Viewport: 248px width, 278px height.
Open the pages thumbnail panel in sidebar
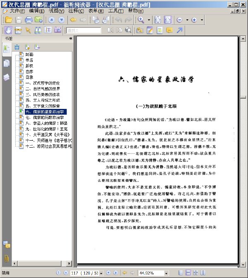[7, 63]
